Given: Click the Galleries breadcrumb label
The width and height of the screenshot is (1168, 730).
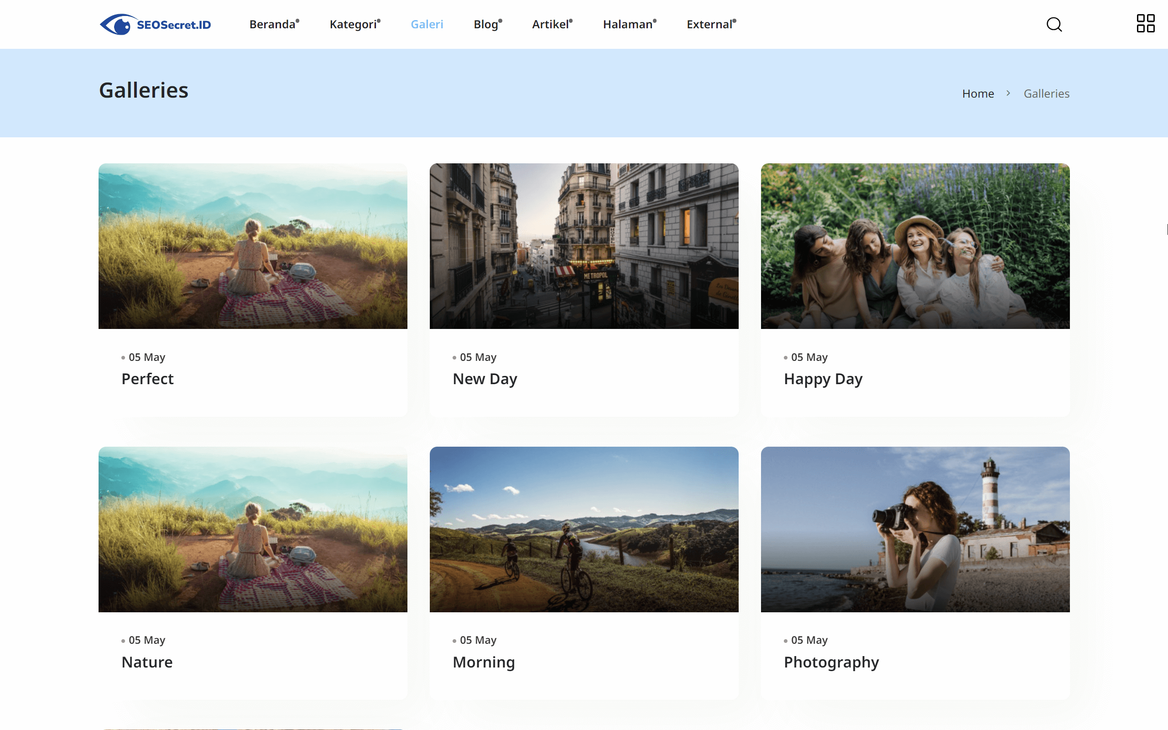Looking at the screenshot, I should point(1046,93).
